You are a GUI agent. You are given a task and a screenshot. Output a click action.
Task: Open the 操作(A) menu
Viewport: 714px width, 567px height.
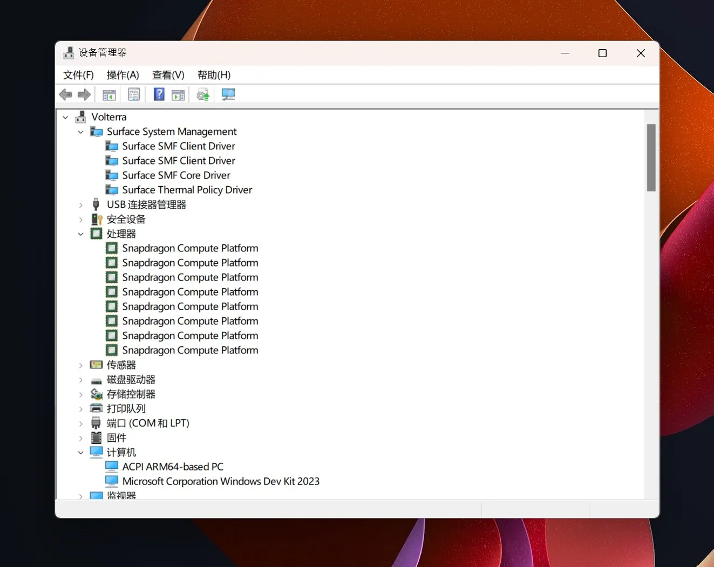[123, 75]
